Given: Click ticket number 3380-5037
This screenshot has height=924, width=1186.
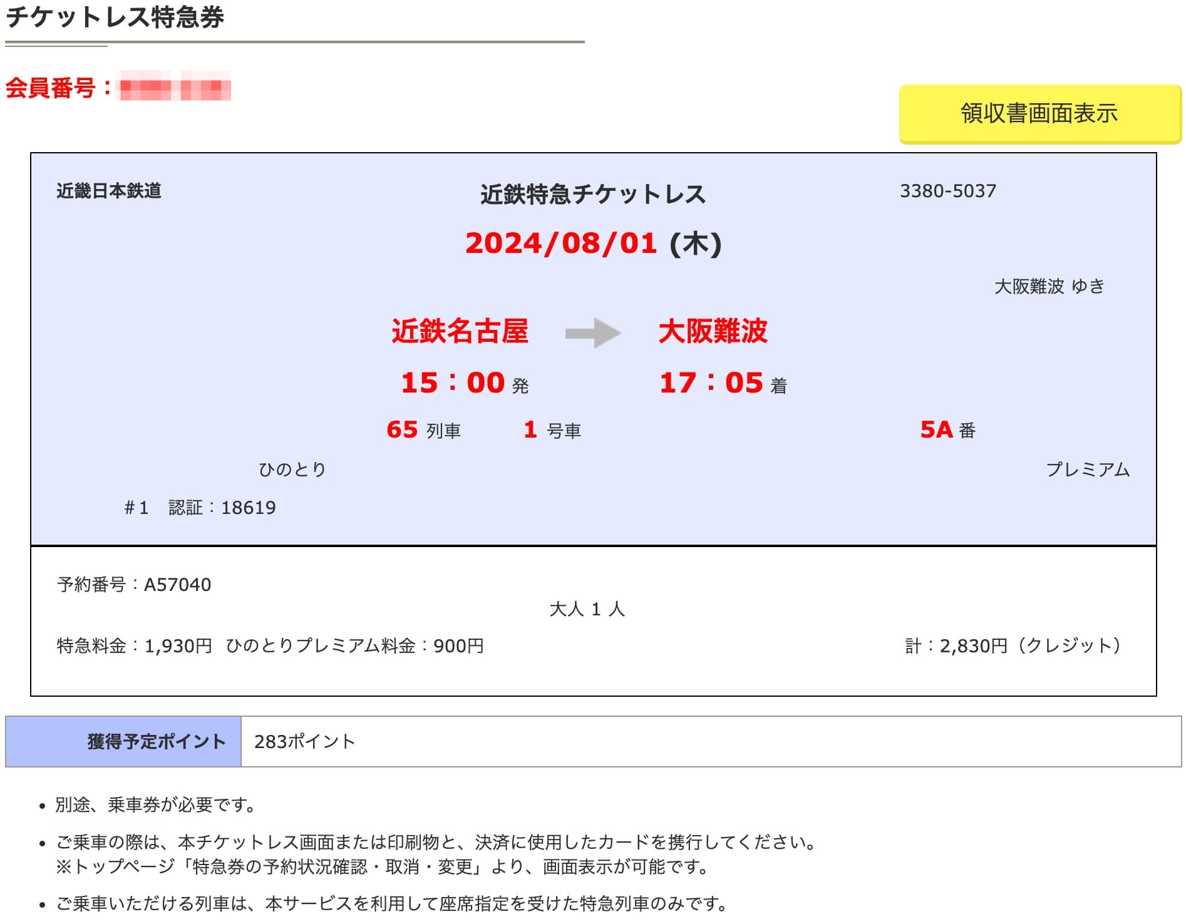Looking at the screenshot, I should 947,191.
